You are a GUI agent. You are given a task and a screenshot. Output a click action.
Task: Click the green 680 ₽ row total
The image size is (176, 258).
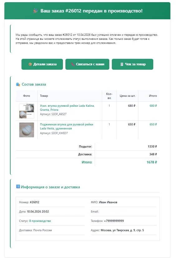click(x=153, y=106)
